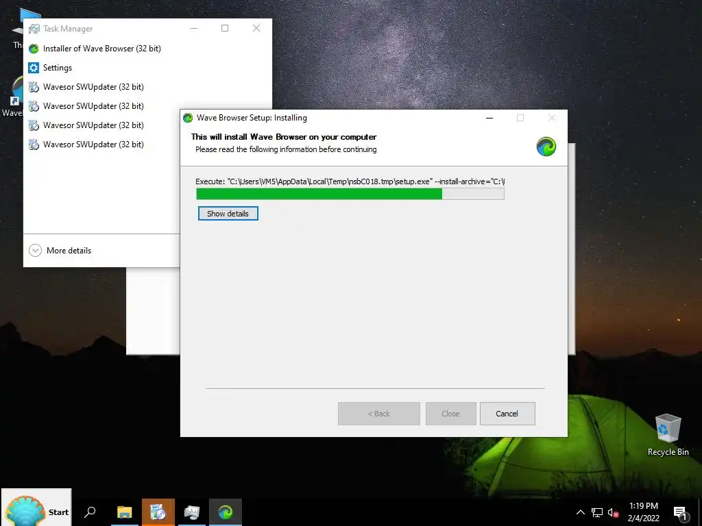Minimize the Wave Browser Setup window
Screen dimensions: 702x526
(489, 118)
